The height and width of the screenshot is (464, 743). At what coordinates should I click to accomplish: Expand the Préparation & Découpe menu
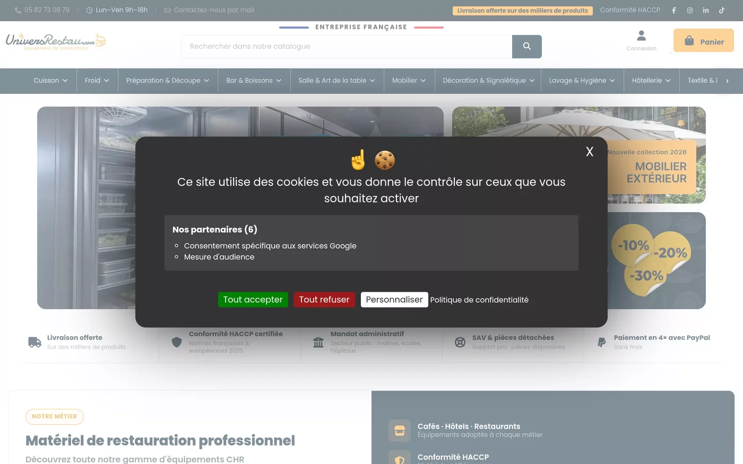[168, 81]
